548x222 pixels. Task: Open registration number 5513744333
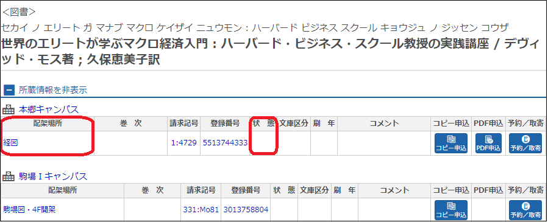tap(225, 142)
